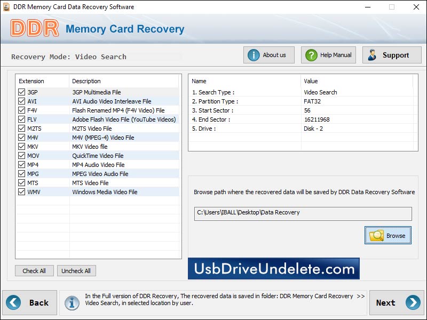Screen dimensions: 427x320
Task: Toggle the F4V extension checkbox
Action: [21, 110]
